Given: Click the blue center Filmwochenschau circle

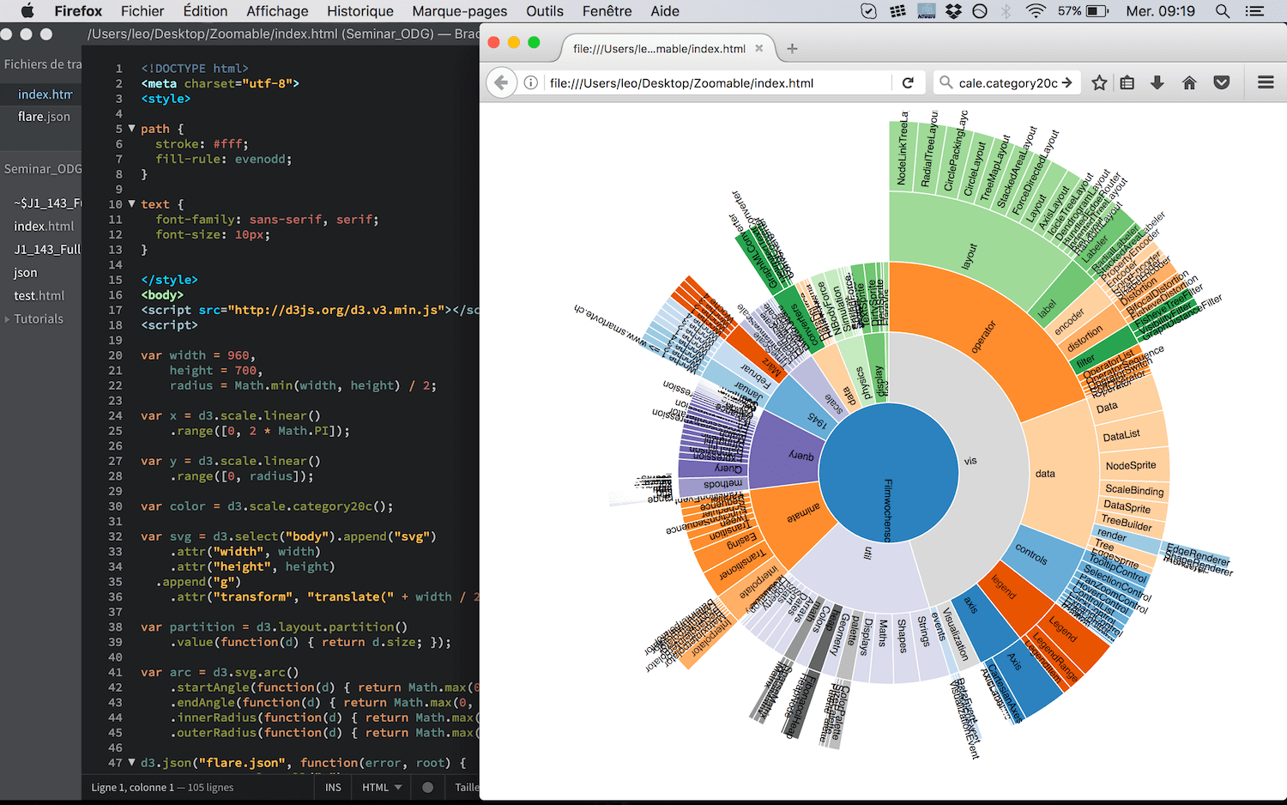Looking at the screenshot, I should coord(888,473).
